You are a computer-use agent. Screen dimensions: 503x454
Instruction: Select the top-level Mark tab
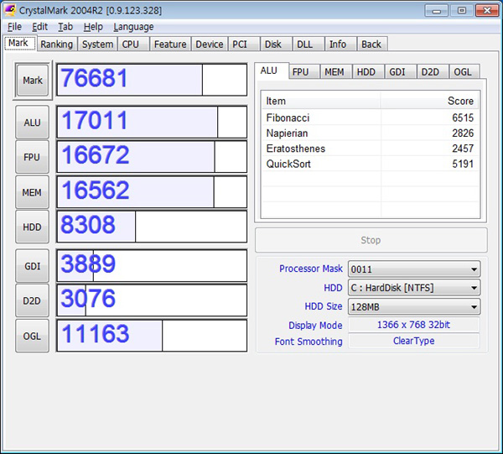[x=20, y=43]
